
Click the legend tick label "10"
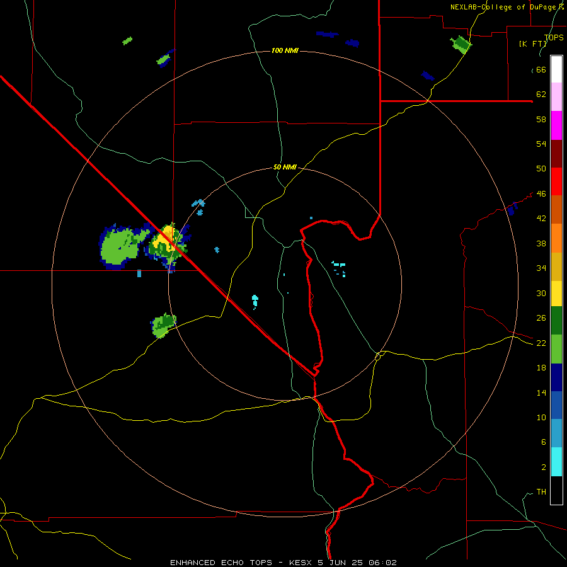(x=541, y=417)
